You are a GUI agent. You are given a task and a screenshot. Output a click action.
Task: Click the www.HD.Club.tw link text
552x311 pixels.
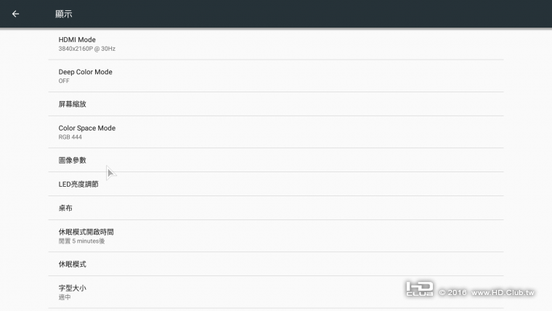coord(503,293)
